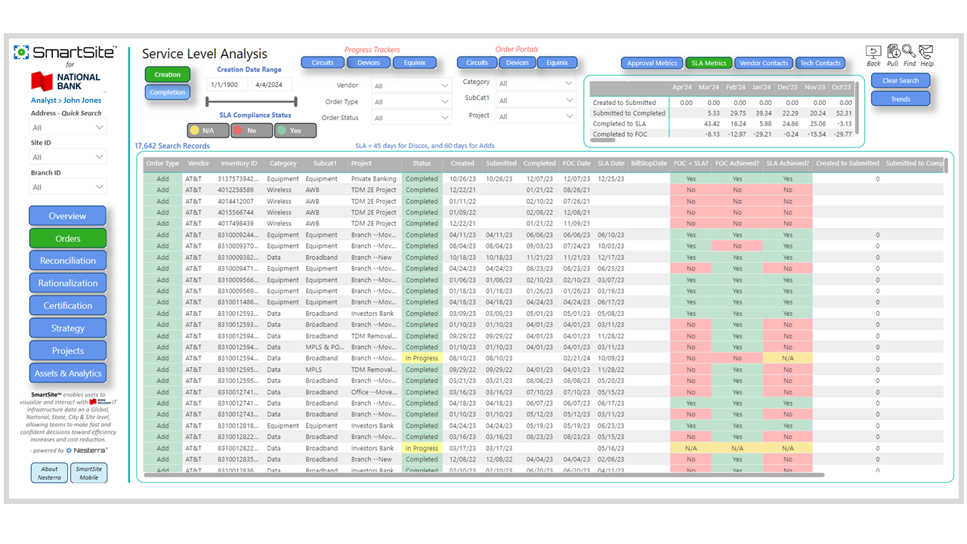Image resolution: width=967 pixels, height=544 pixels.
Task: Click the National Bank logo
Action: tap(66, 81)
